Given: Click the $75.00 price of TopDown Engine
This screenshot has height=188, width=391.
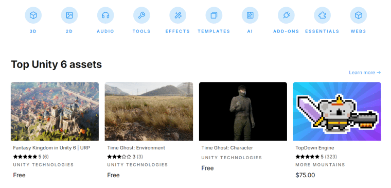Looking at the screenshot, I should click(305, 175).
